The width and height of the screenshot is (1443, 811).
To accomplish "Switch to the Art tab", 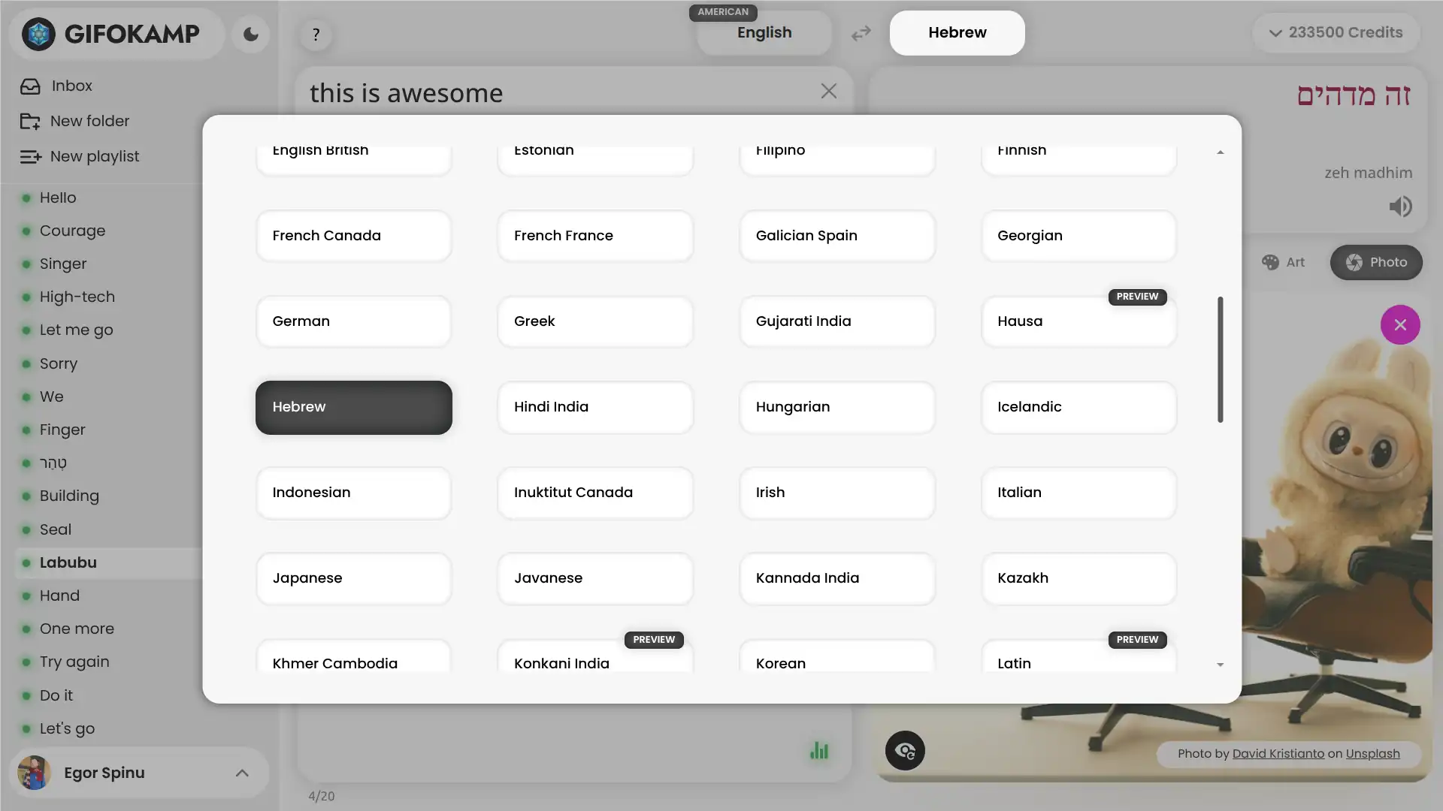I will [x=1283, y=262].
